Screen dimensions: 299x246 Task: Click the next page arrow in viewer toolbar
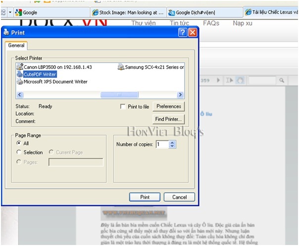click(x=218, y=80)
